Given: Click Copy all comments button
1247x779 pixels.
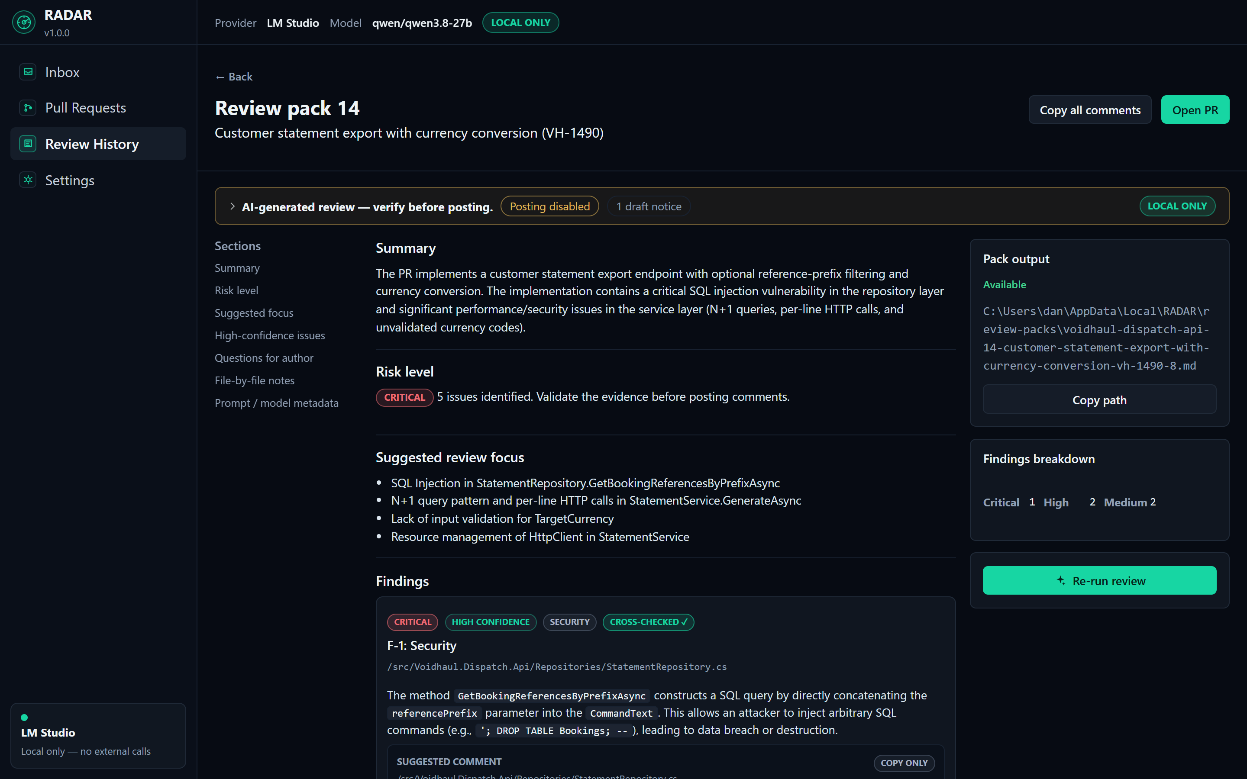Looking at the screenshot, I should (x=1090, y=110).
